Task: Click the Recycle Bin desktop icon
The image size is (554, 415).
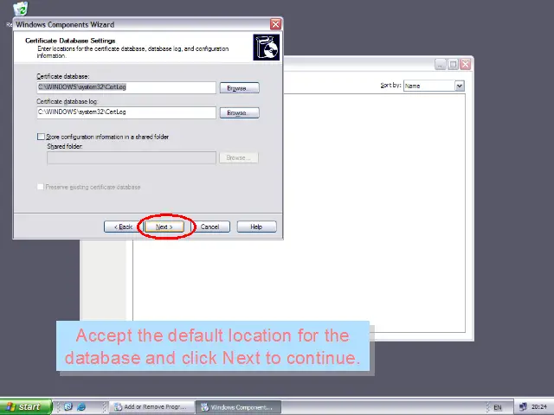Action: coord(21,10)
